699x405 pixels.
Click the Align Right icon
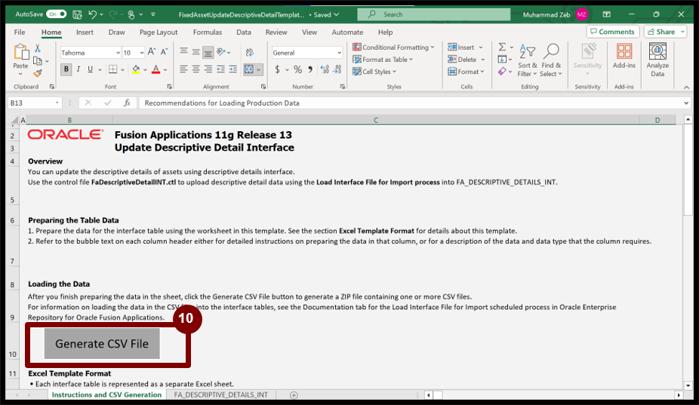[208, 69]
